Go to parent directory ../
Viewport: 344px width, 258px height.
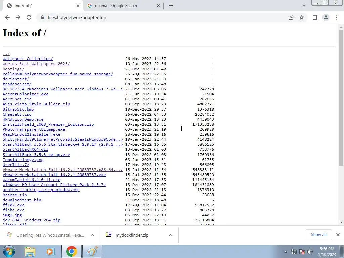point(6,54)
